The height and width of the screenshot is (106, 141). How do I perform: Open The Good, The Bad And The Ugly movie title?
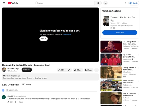click(123, 19)
